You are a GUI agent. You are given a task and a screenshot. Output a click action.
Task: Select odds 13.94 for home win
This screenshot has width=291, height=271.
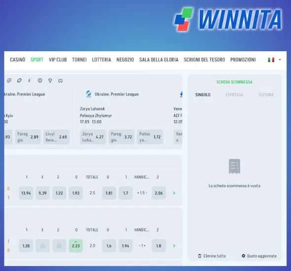pyautogui.click(x=26, y=193)
